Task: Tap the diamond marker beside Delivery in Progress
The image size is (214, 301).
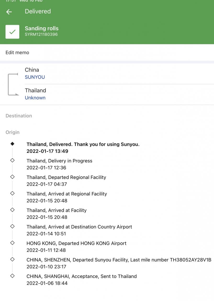Action: pos(12,160)
